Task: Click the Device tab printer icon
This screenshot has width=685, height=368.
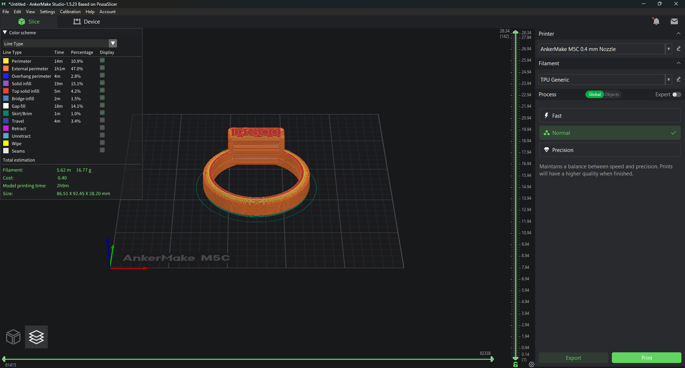Action: pyautogui.click(x=77, y=21)
